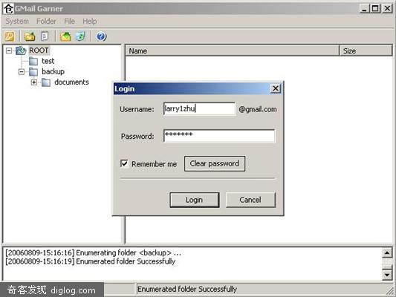Uncheck the Remember me checkbox
This screenshot has width=396, height=297.
(124, 163)
